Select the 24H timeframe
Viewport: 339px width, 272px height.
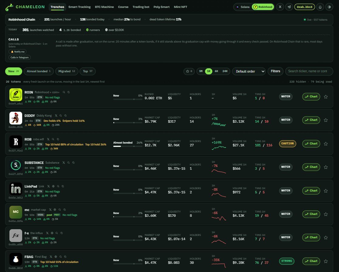[x=225, y=71]
